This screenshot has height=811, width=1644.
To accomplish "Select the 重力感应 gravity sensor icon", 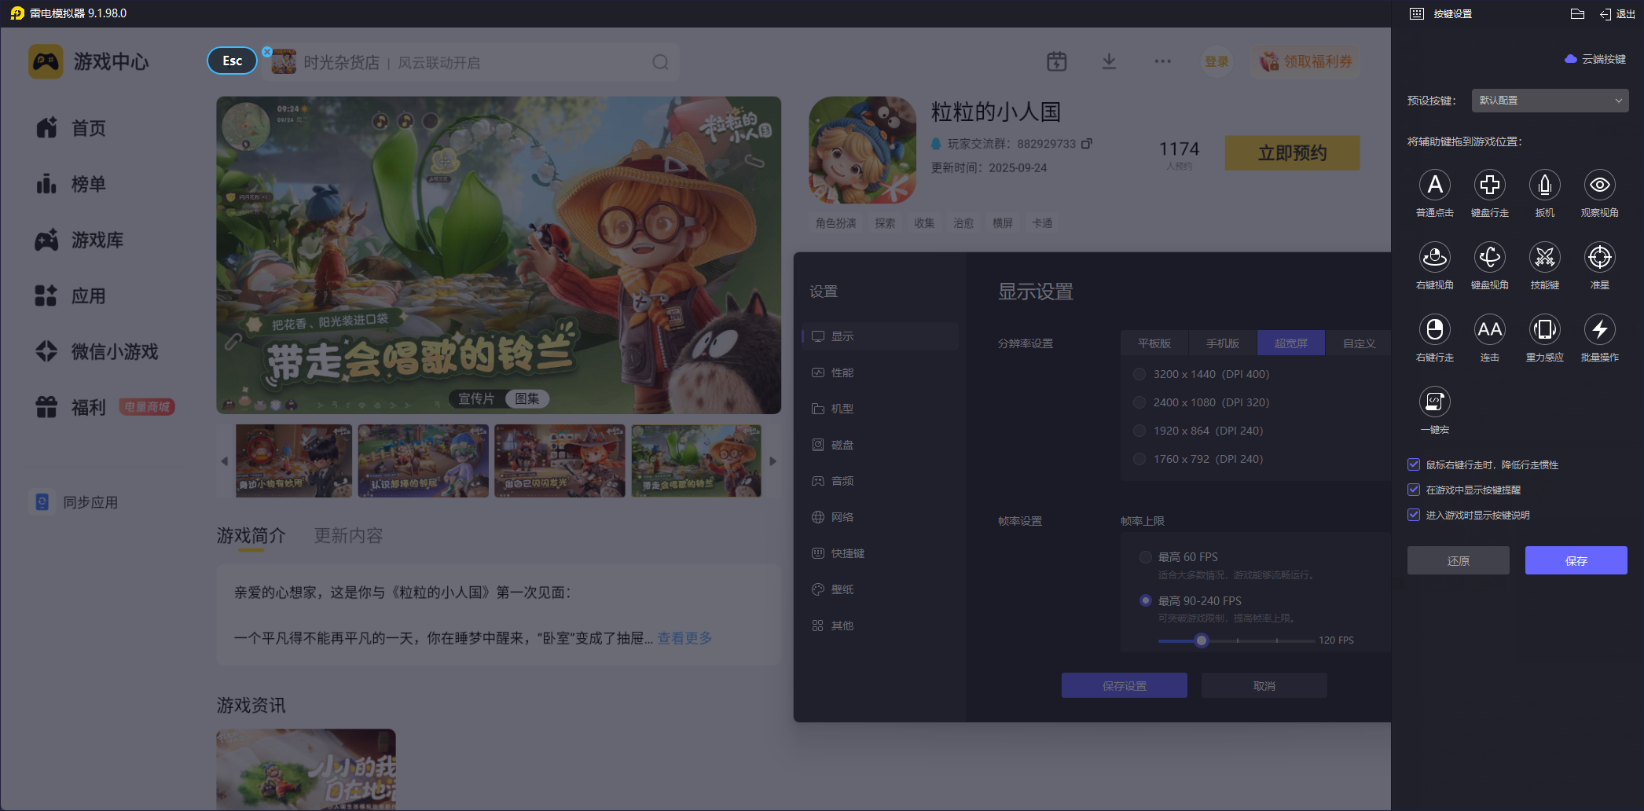I will [x=1544, y=330].
